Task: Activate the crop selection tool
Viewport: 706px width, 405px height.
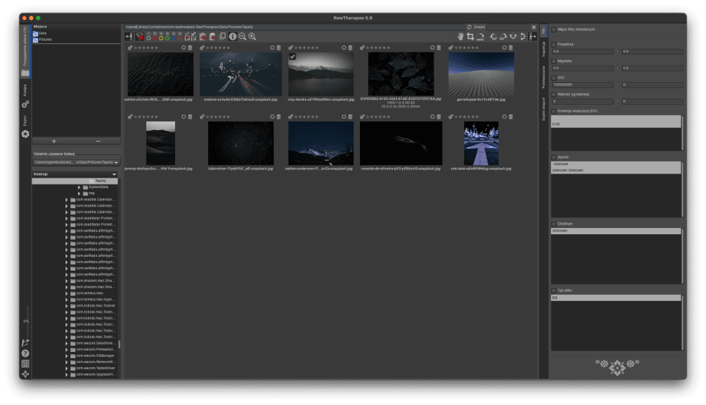Action: (x=470, y=36)
